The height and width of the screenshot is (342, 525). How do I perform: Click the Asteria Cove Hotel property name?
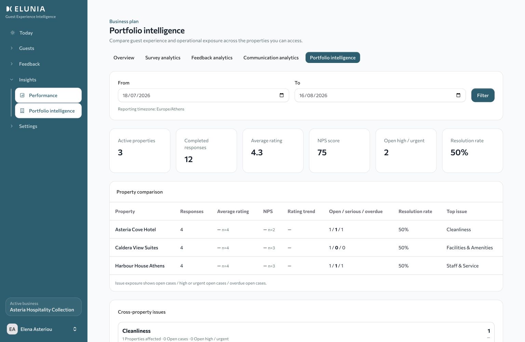pyautogui.click(x=135, y=229)
